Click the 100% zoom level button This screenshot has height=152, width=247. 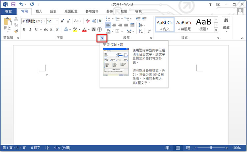coord(236,148)
